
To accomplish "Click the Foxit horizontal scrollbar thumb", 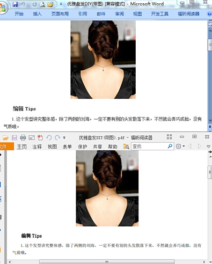I will [107, 262].
